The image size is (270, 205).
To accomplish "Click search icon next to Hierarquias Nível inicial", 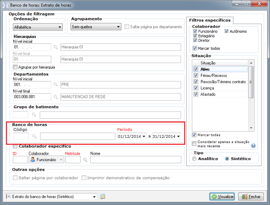I will 56,47.
